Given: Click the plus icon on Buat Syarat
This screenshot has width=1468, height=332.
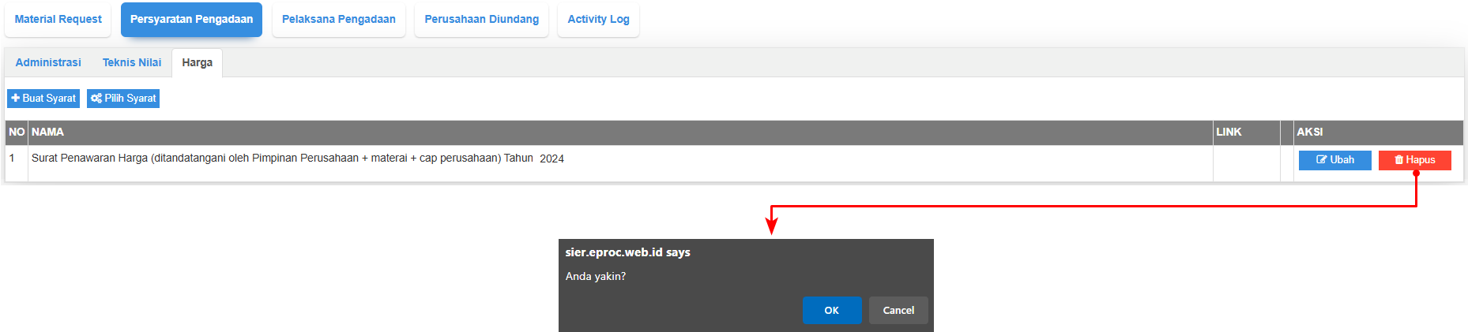Looking at the screenshot, I should tap(15, 99).
